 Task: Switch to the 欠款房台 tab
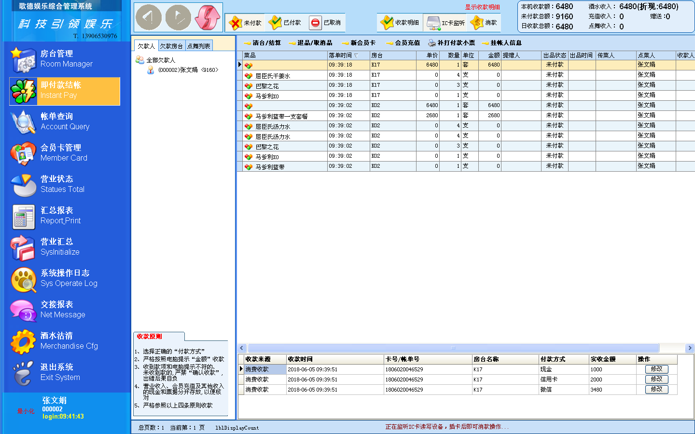click(x=171, y=46)
